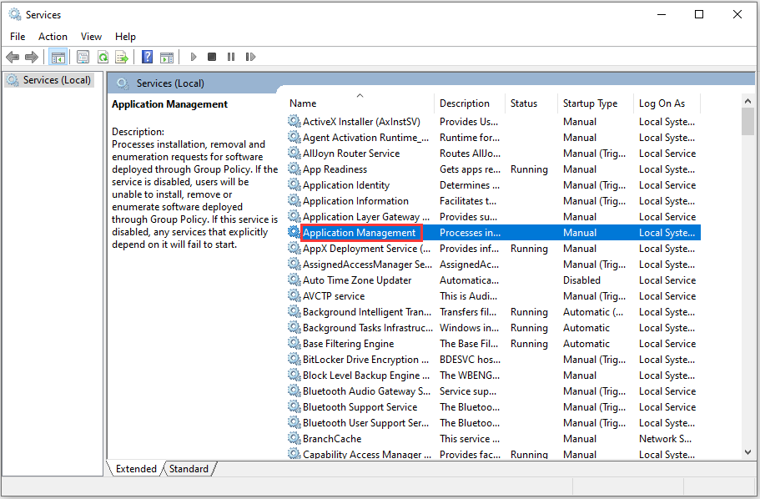Select the AppX Deployment Service row
The height and width of the screenshot is (499, 760).
[x=493, y=249]
